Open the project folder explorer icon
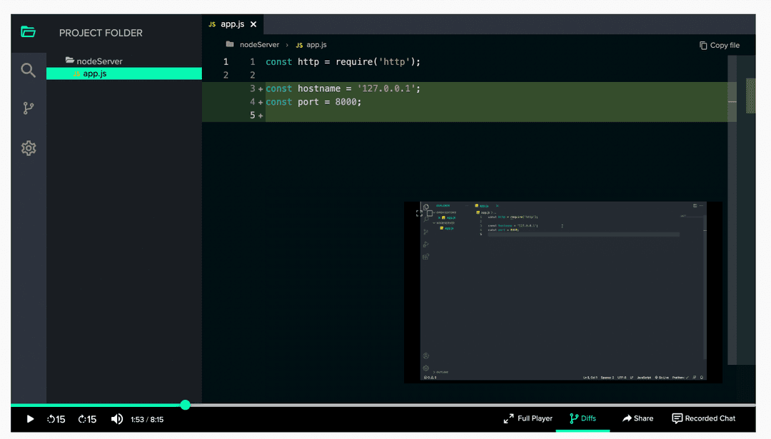 tap(28, 32)
